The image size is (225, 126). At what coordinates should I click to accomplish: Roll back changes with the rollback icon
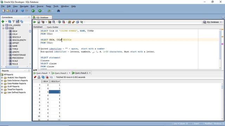63,22
